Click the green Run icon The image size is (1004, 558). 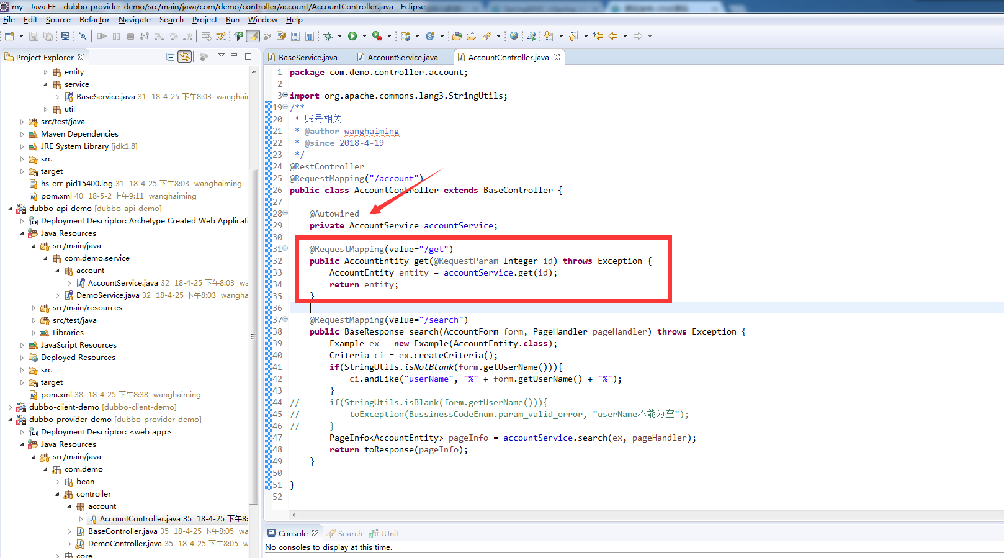coord(352,36)
